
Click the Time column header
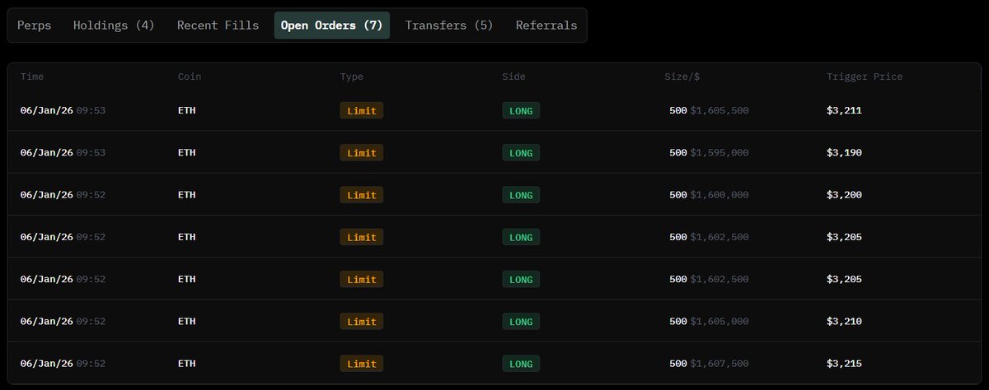click(x=32, y=77)
